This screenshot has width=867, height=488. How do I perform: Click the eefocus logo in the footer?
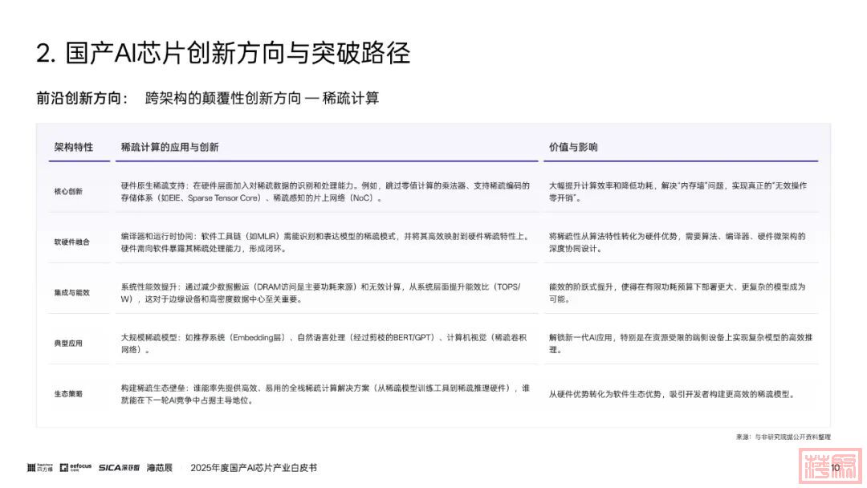pos(79,467)
